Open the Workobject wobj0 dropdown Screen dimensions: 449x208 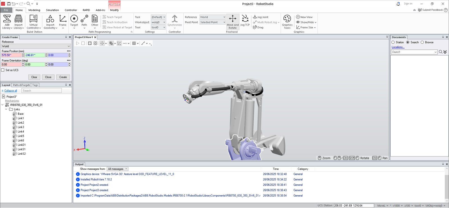pyautogui.click(x=158, y=22)
